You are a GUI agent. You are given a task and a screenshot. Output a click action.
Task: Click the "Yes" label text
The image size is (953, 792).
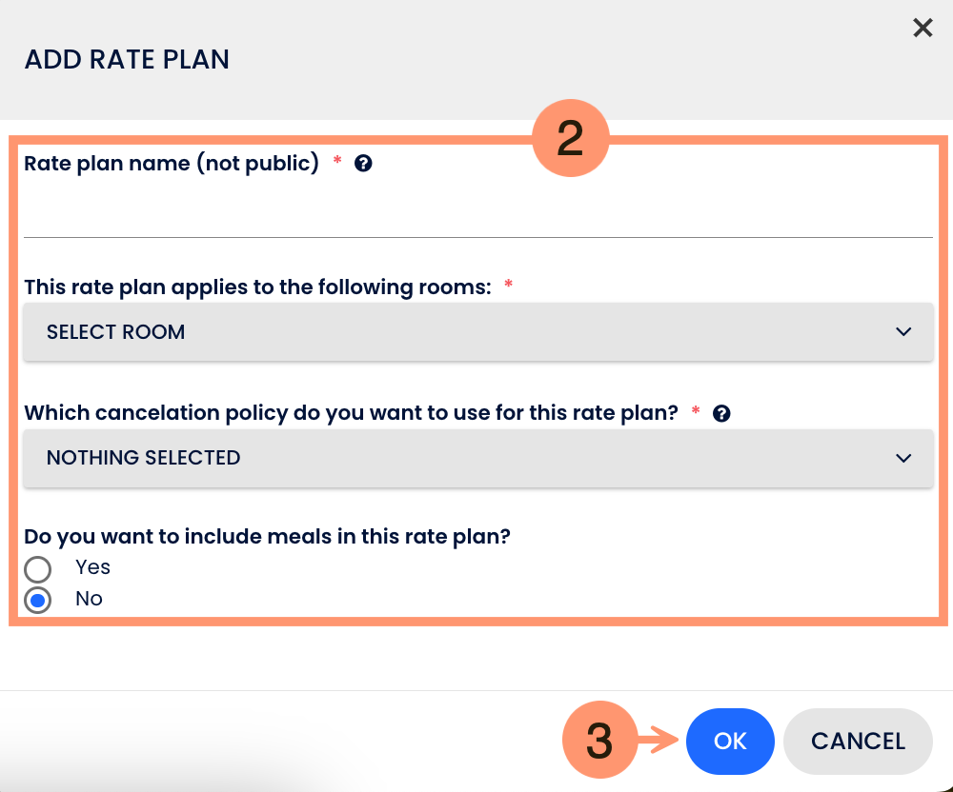point(93,567)
